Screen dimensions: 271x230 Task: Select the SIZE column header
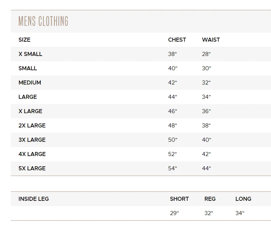click(24, 40)
